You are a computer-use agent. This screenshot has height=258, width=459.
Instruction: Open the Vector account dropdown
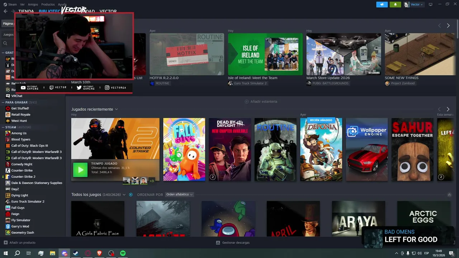413,4
